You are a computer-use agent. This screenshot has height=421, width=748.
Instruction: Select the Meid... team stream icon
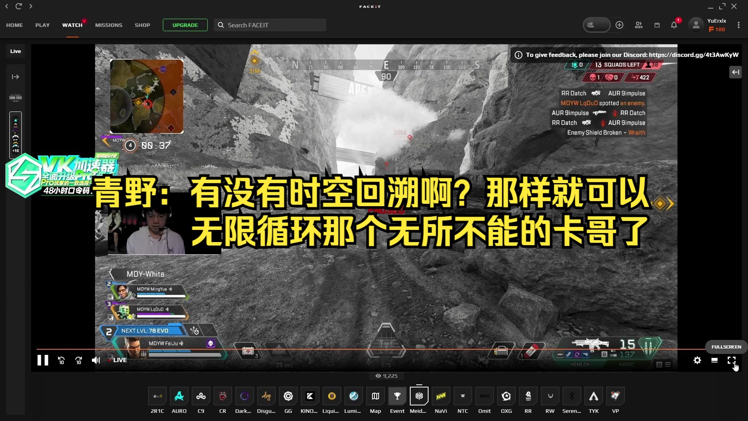(419, 396)
